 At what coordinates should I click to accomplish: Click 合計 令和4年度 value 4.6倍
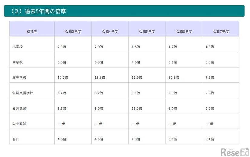[x=99, y=139]
